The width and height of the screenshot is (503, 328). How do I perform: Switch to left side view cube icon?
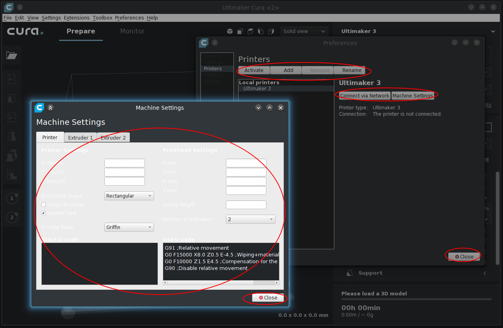[x=260, y=31]
